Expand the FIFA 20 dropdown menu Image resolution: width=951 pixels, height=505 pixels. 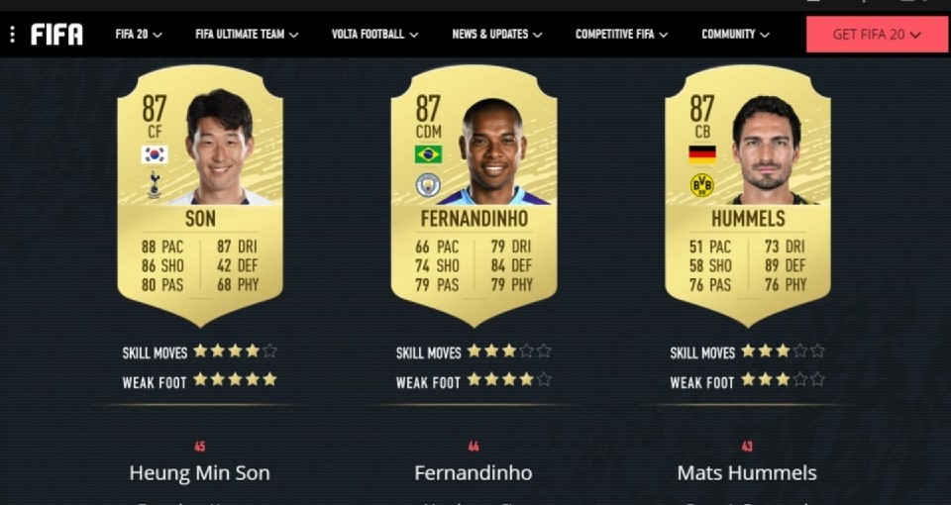139,35
